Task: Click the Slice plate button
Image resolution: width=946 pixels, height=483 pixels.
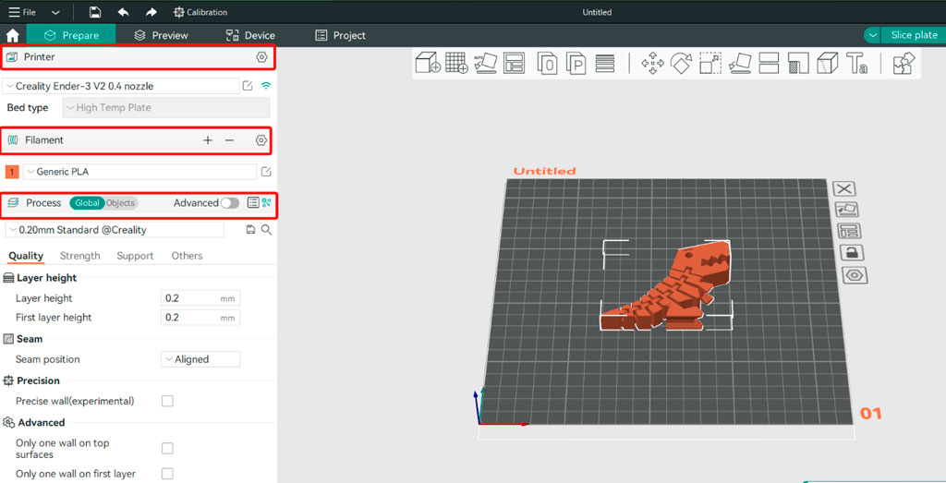Action: (914, 35)
